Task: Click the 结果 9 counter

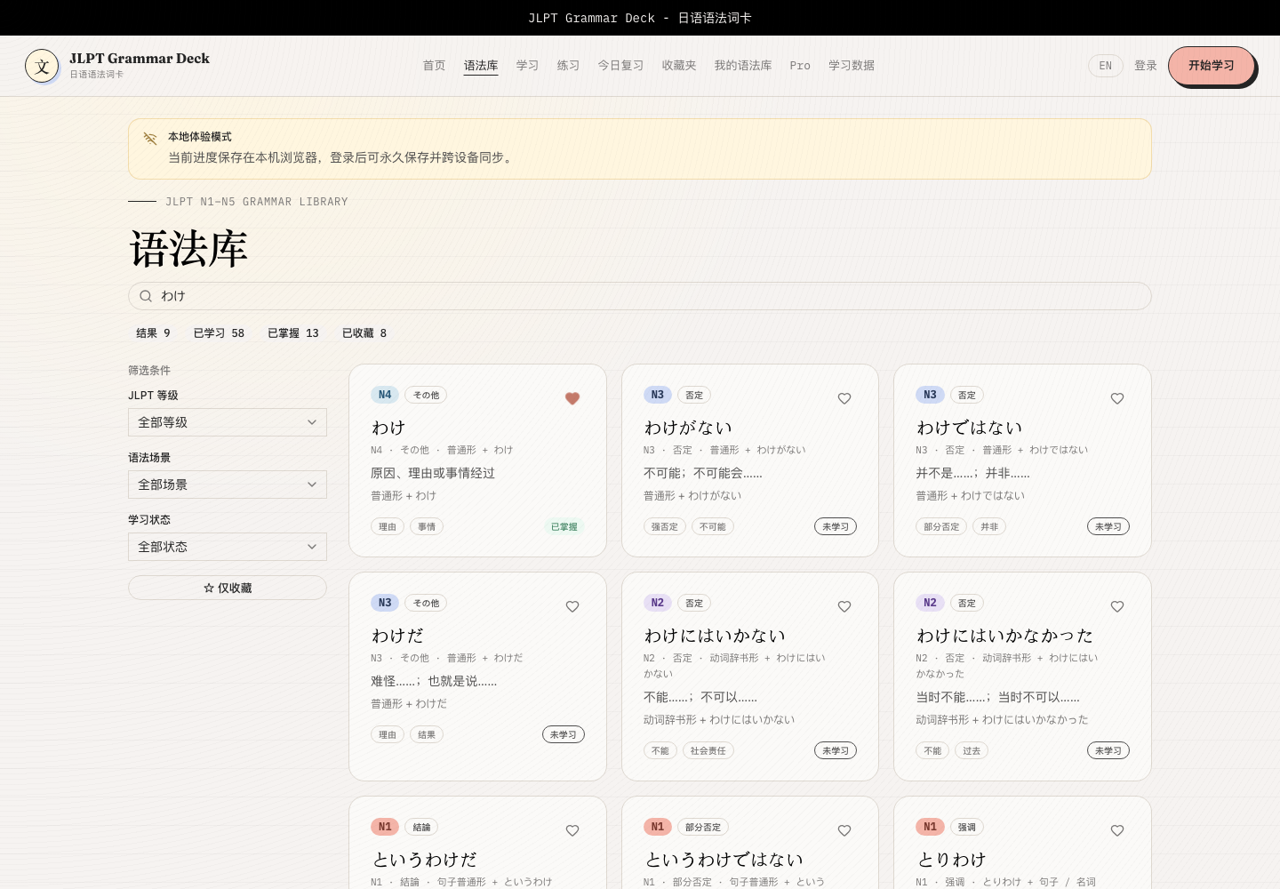Action: coord(153,333)
